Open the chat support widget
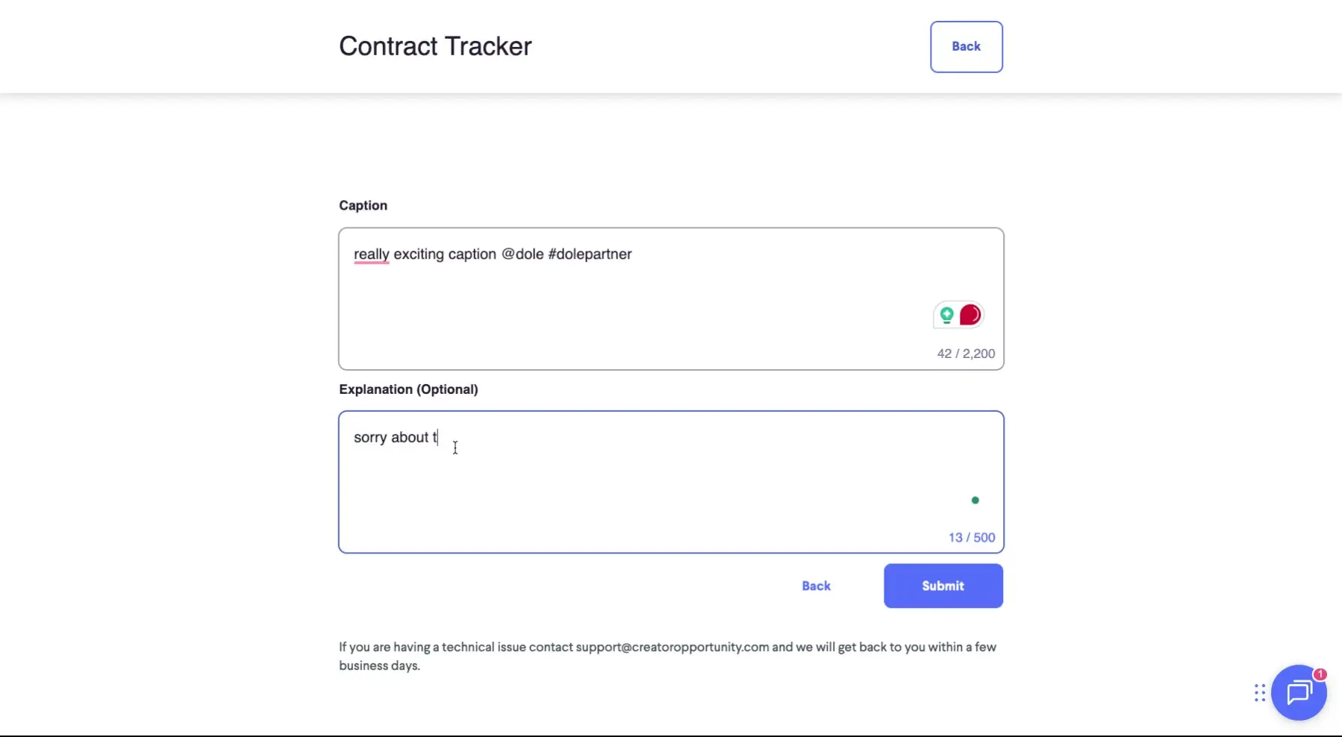This screenshot has width=1342, height=737. [x=1299, y=692]
